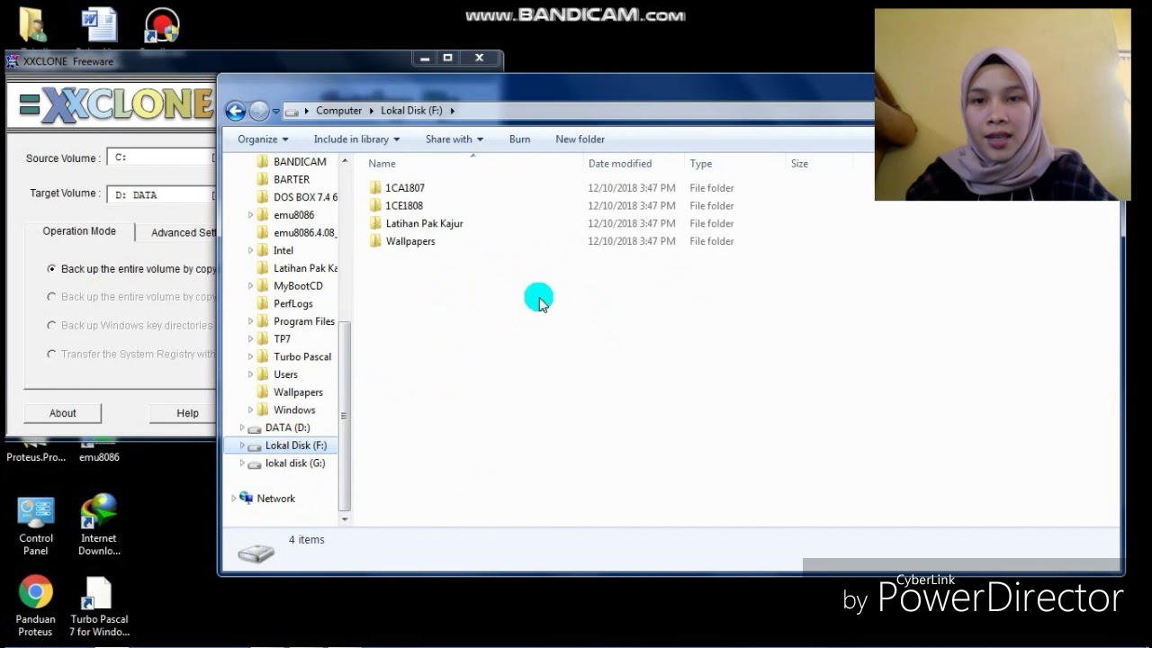Click Turbo Pascal folder icon in tree
1152x648 pixels.
263,356
